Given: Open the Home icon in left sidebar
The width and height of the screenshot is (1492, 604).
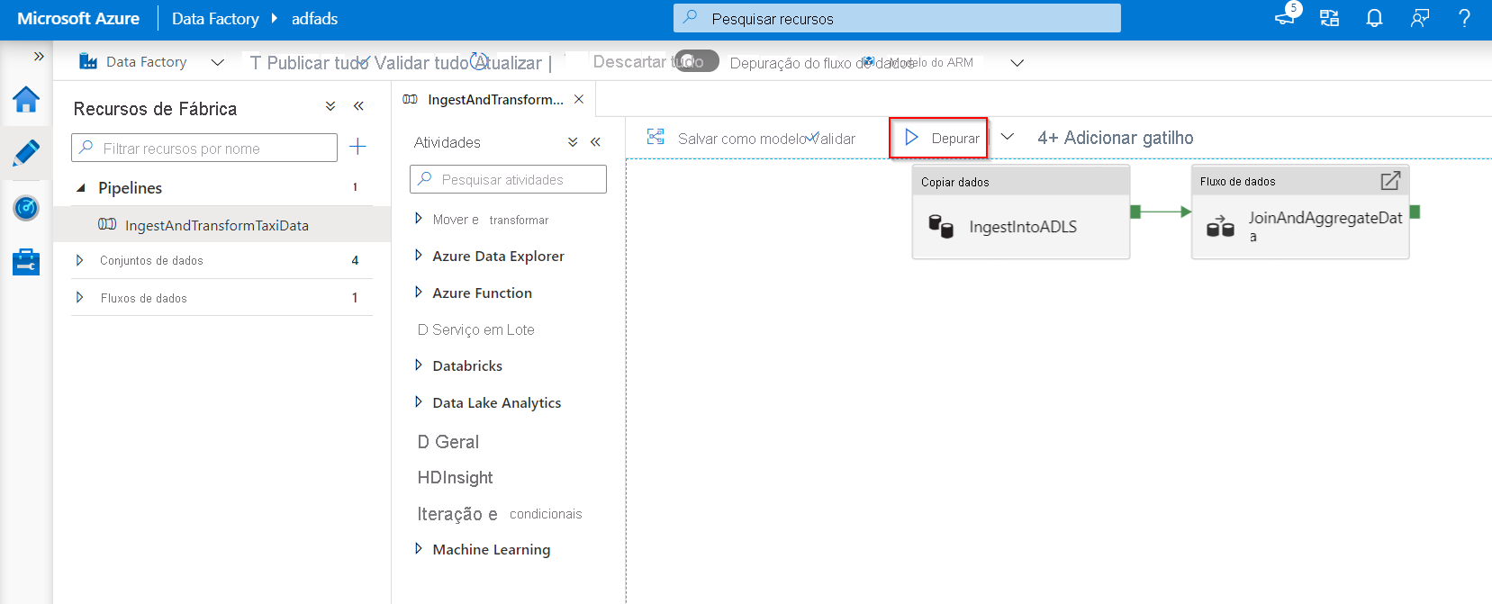Looking at the screenshot, I should 26,99.
